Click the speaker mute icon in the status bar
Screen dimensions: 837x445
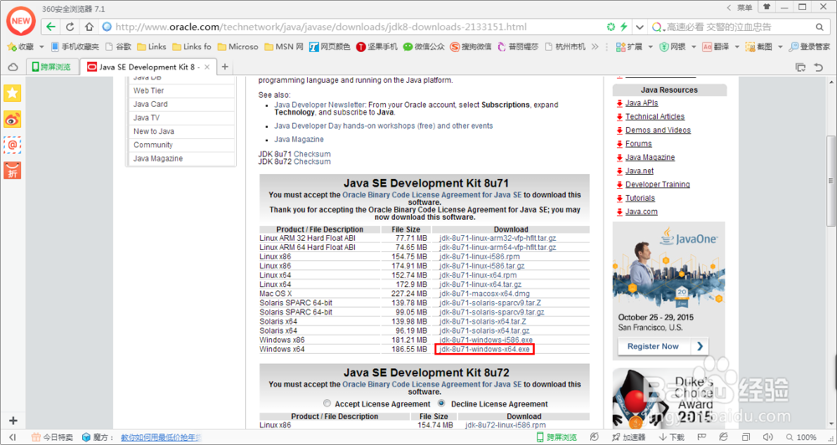pos(768,437)
